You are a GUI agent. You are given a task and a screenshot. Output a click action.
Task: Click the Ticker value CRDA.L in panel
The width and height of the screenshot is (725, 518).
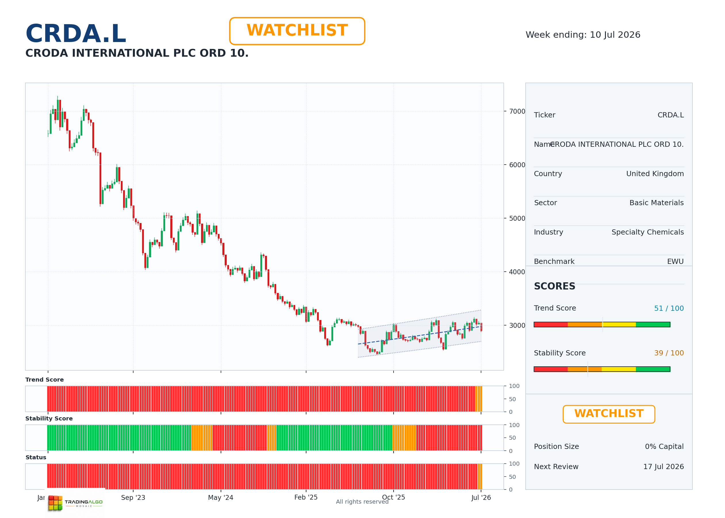(x=671, y=115)
